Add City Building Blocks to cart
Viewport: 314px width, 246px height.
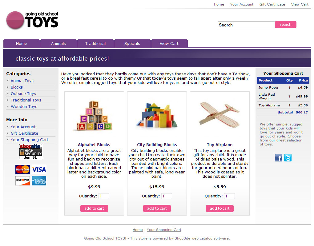coord(157,208)
